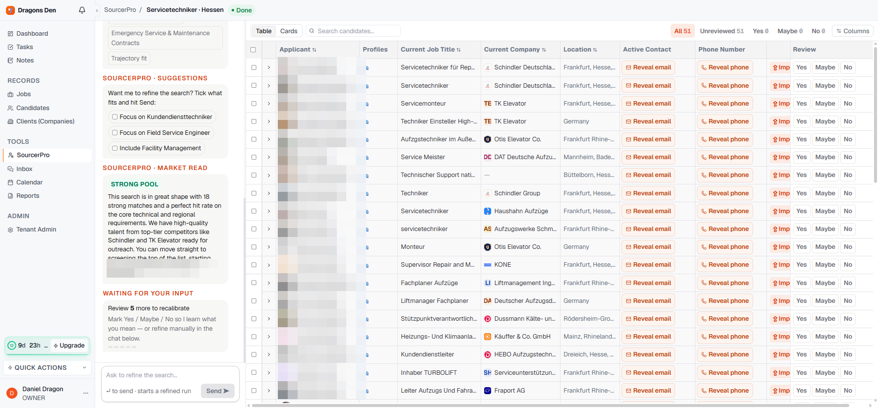Select the Servicemonteur row checkbox
Screen dimensions: 878x408
pyautogui.click(x=253, y=104)
